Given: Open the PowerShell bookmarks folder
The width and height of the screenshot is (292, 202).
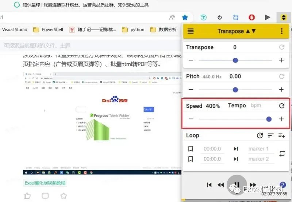Looking at the screenshot, I should pos(48,29).
